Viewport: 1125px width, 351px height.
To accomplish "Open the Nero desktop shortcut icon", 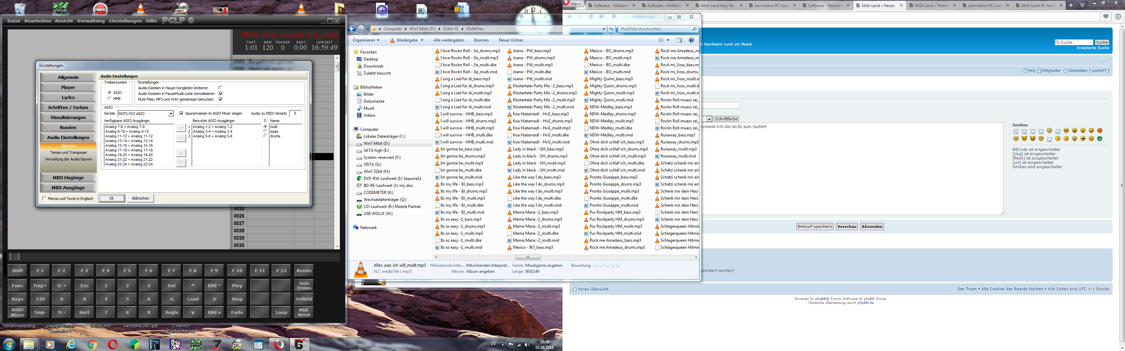I will (100, 9).
